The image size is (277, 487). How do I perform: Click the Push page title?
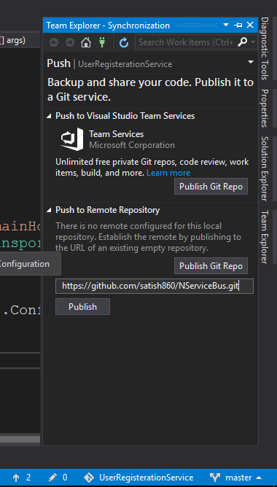[59, 63]
